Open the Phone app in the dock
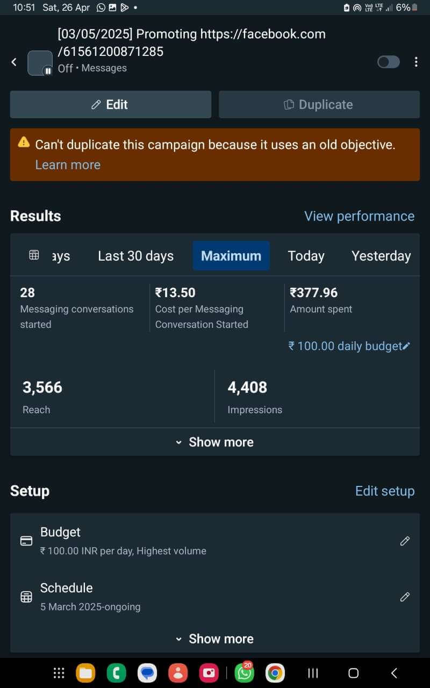The image size is (430, 688). (116, 672)
